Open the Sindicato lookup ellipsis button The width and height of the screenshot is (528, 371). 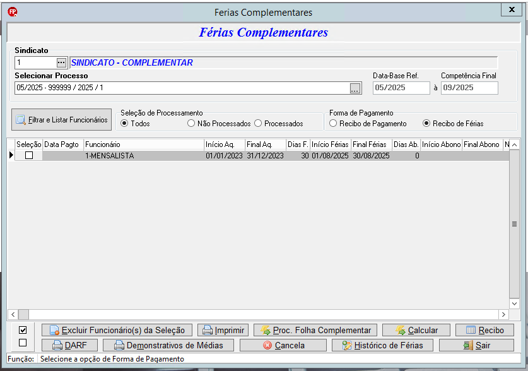tap(61, 62)
